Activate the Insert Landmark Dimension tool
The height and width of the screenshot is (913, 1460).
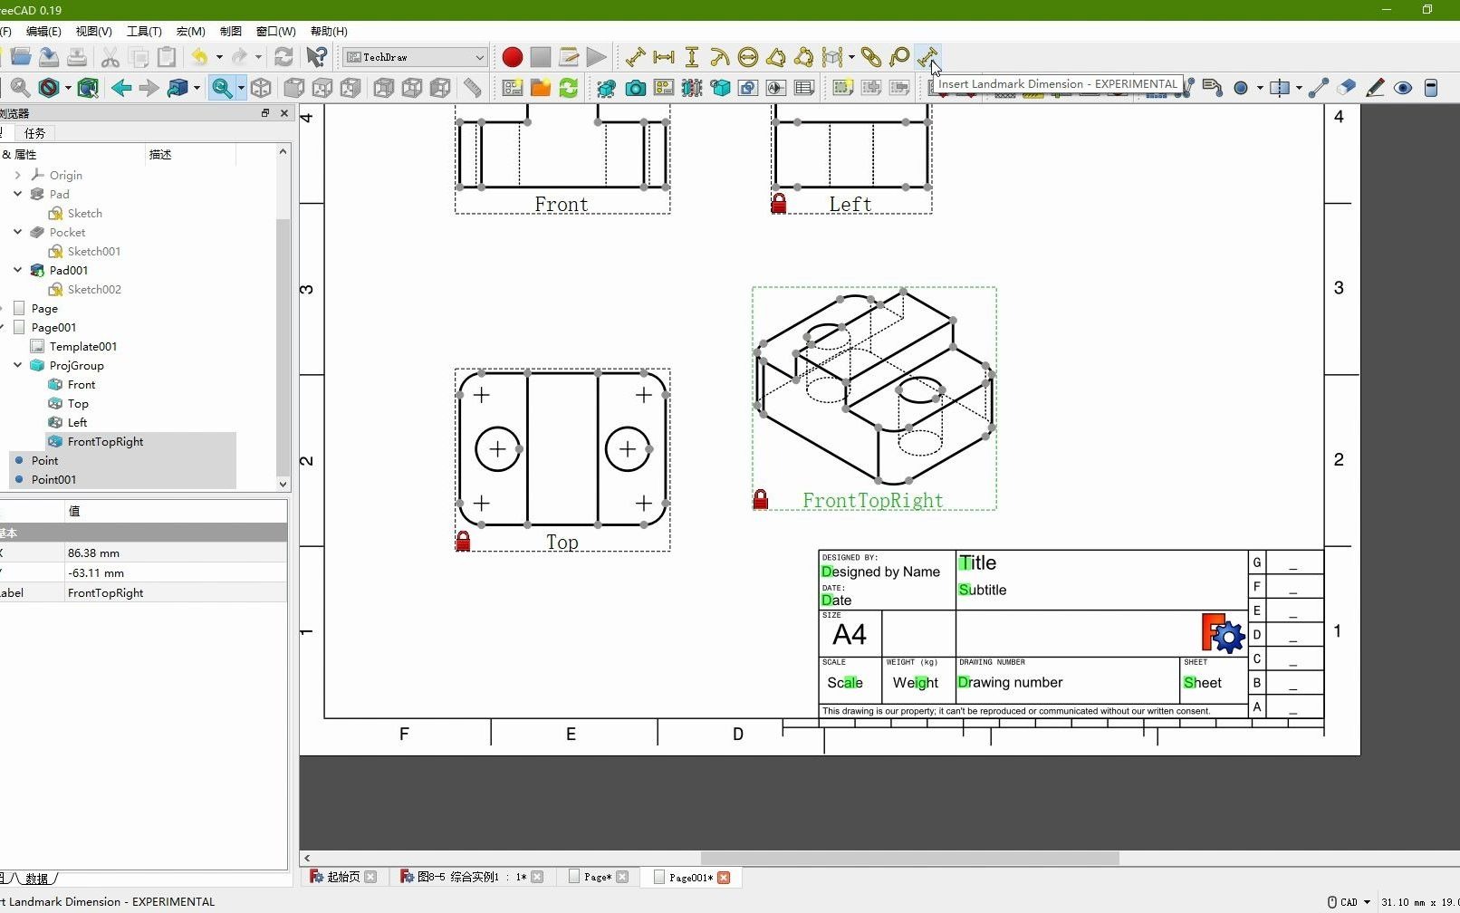[x=928, y=57]
